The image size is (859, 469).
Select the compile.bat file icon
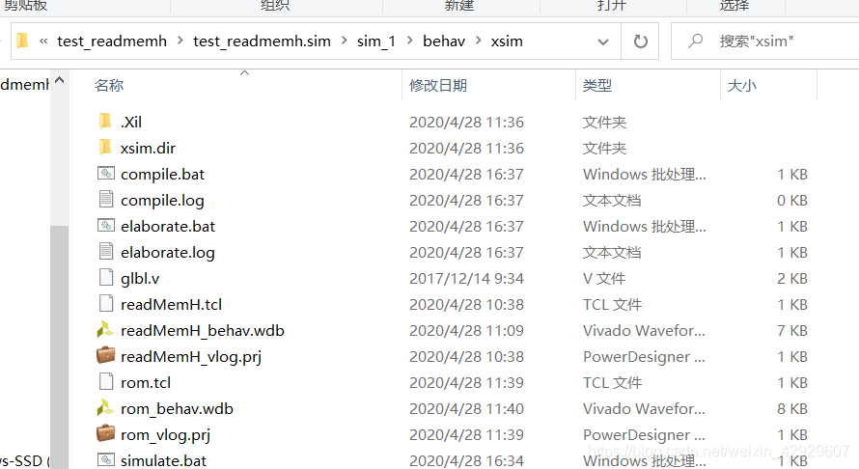[106, 173]
